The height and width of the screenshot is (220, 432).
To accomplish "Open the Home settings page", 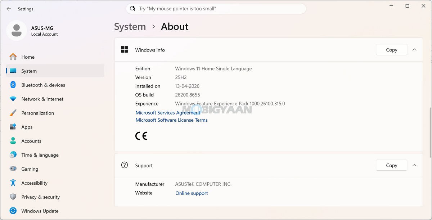I will pyautogui.click(x=55, y=57).
